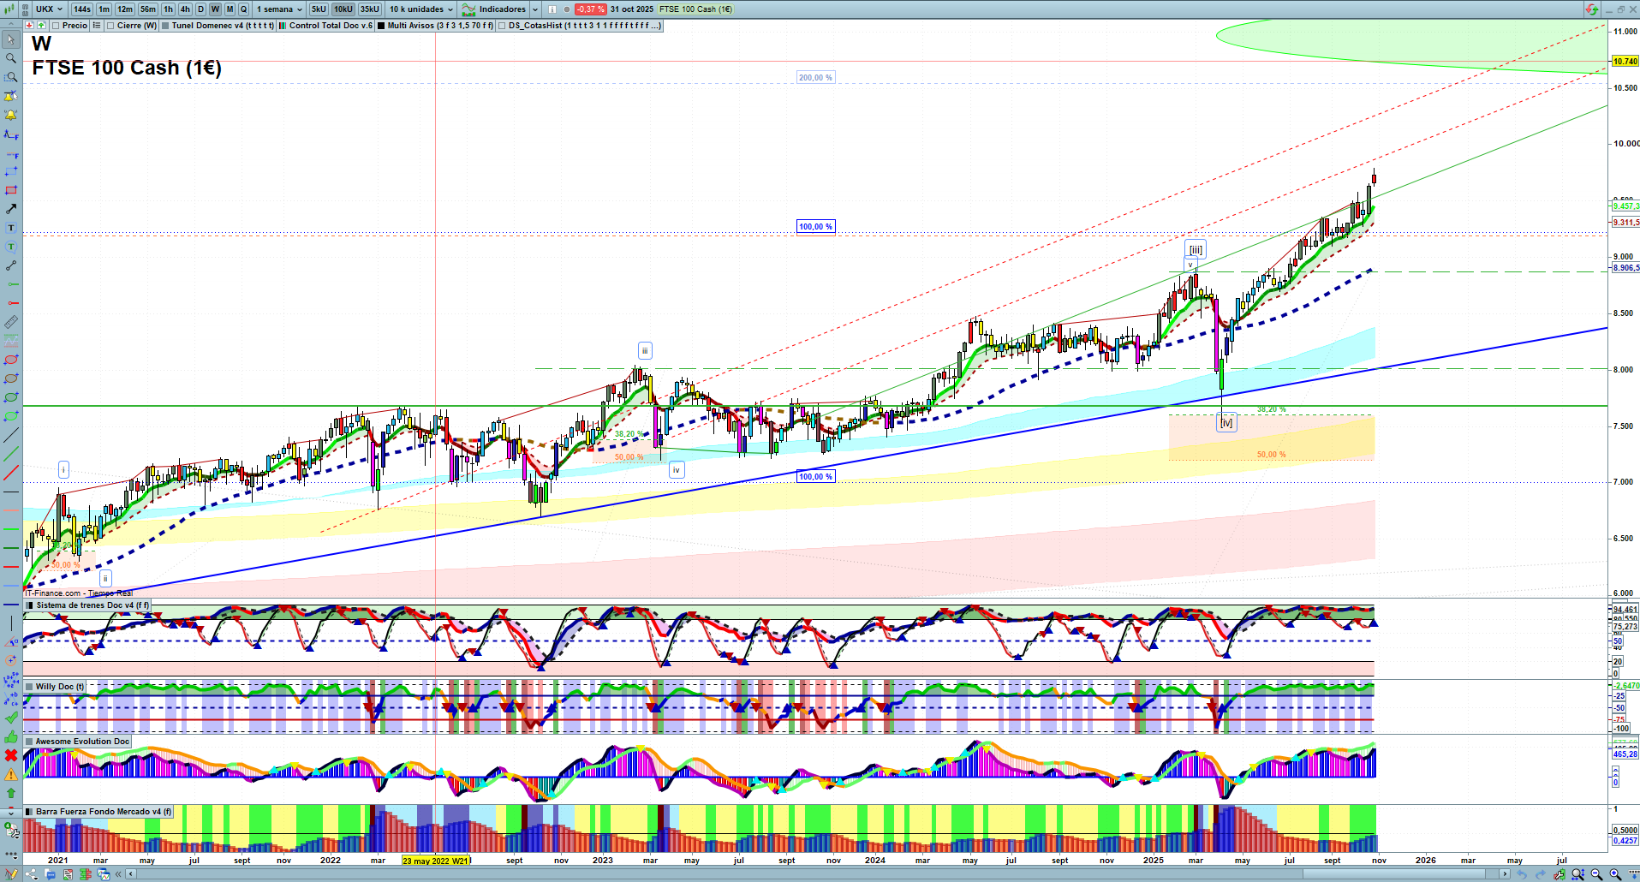This screenshot has width=1640, height=882.
Task: Toggle Willy Doc panel visibility box
Action: (29, 687)
